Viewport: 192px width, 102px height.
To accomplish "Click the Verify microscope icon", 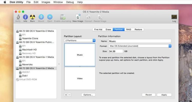I will tap(18, 17).
